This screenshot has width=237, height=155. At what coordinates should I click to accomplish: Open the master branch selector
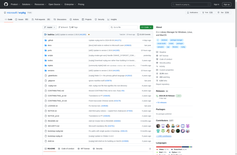click(50, 27)
